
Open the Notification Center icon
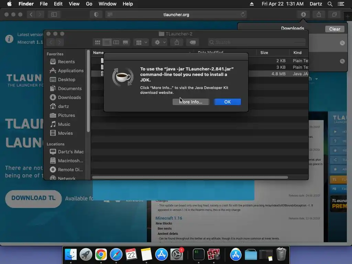point(341,4)
